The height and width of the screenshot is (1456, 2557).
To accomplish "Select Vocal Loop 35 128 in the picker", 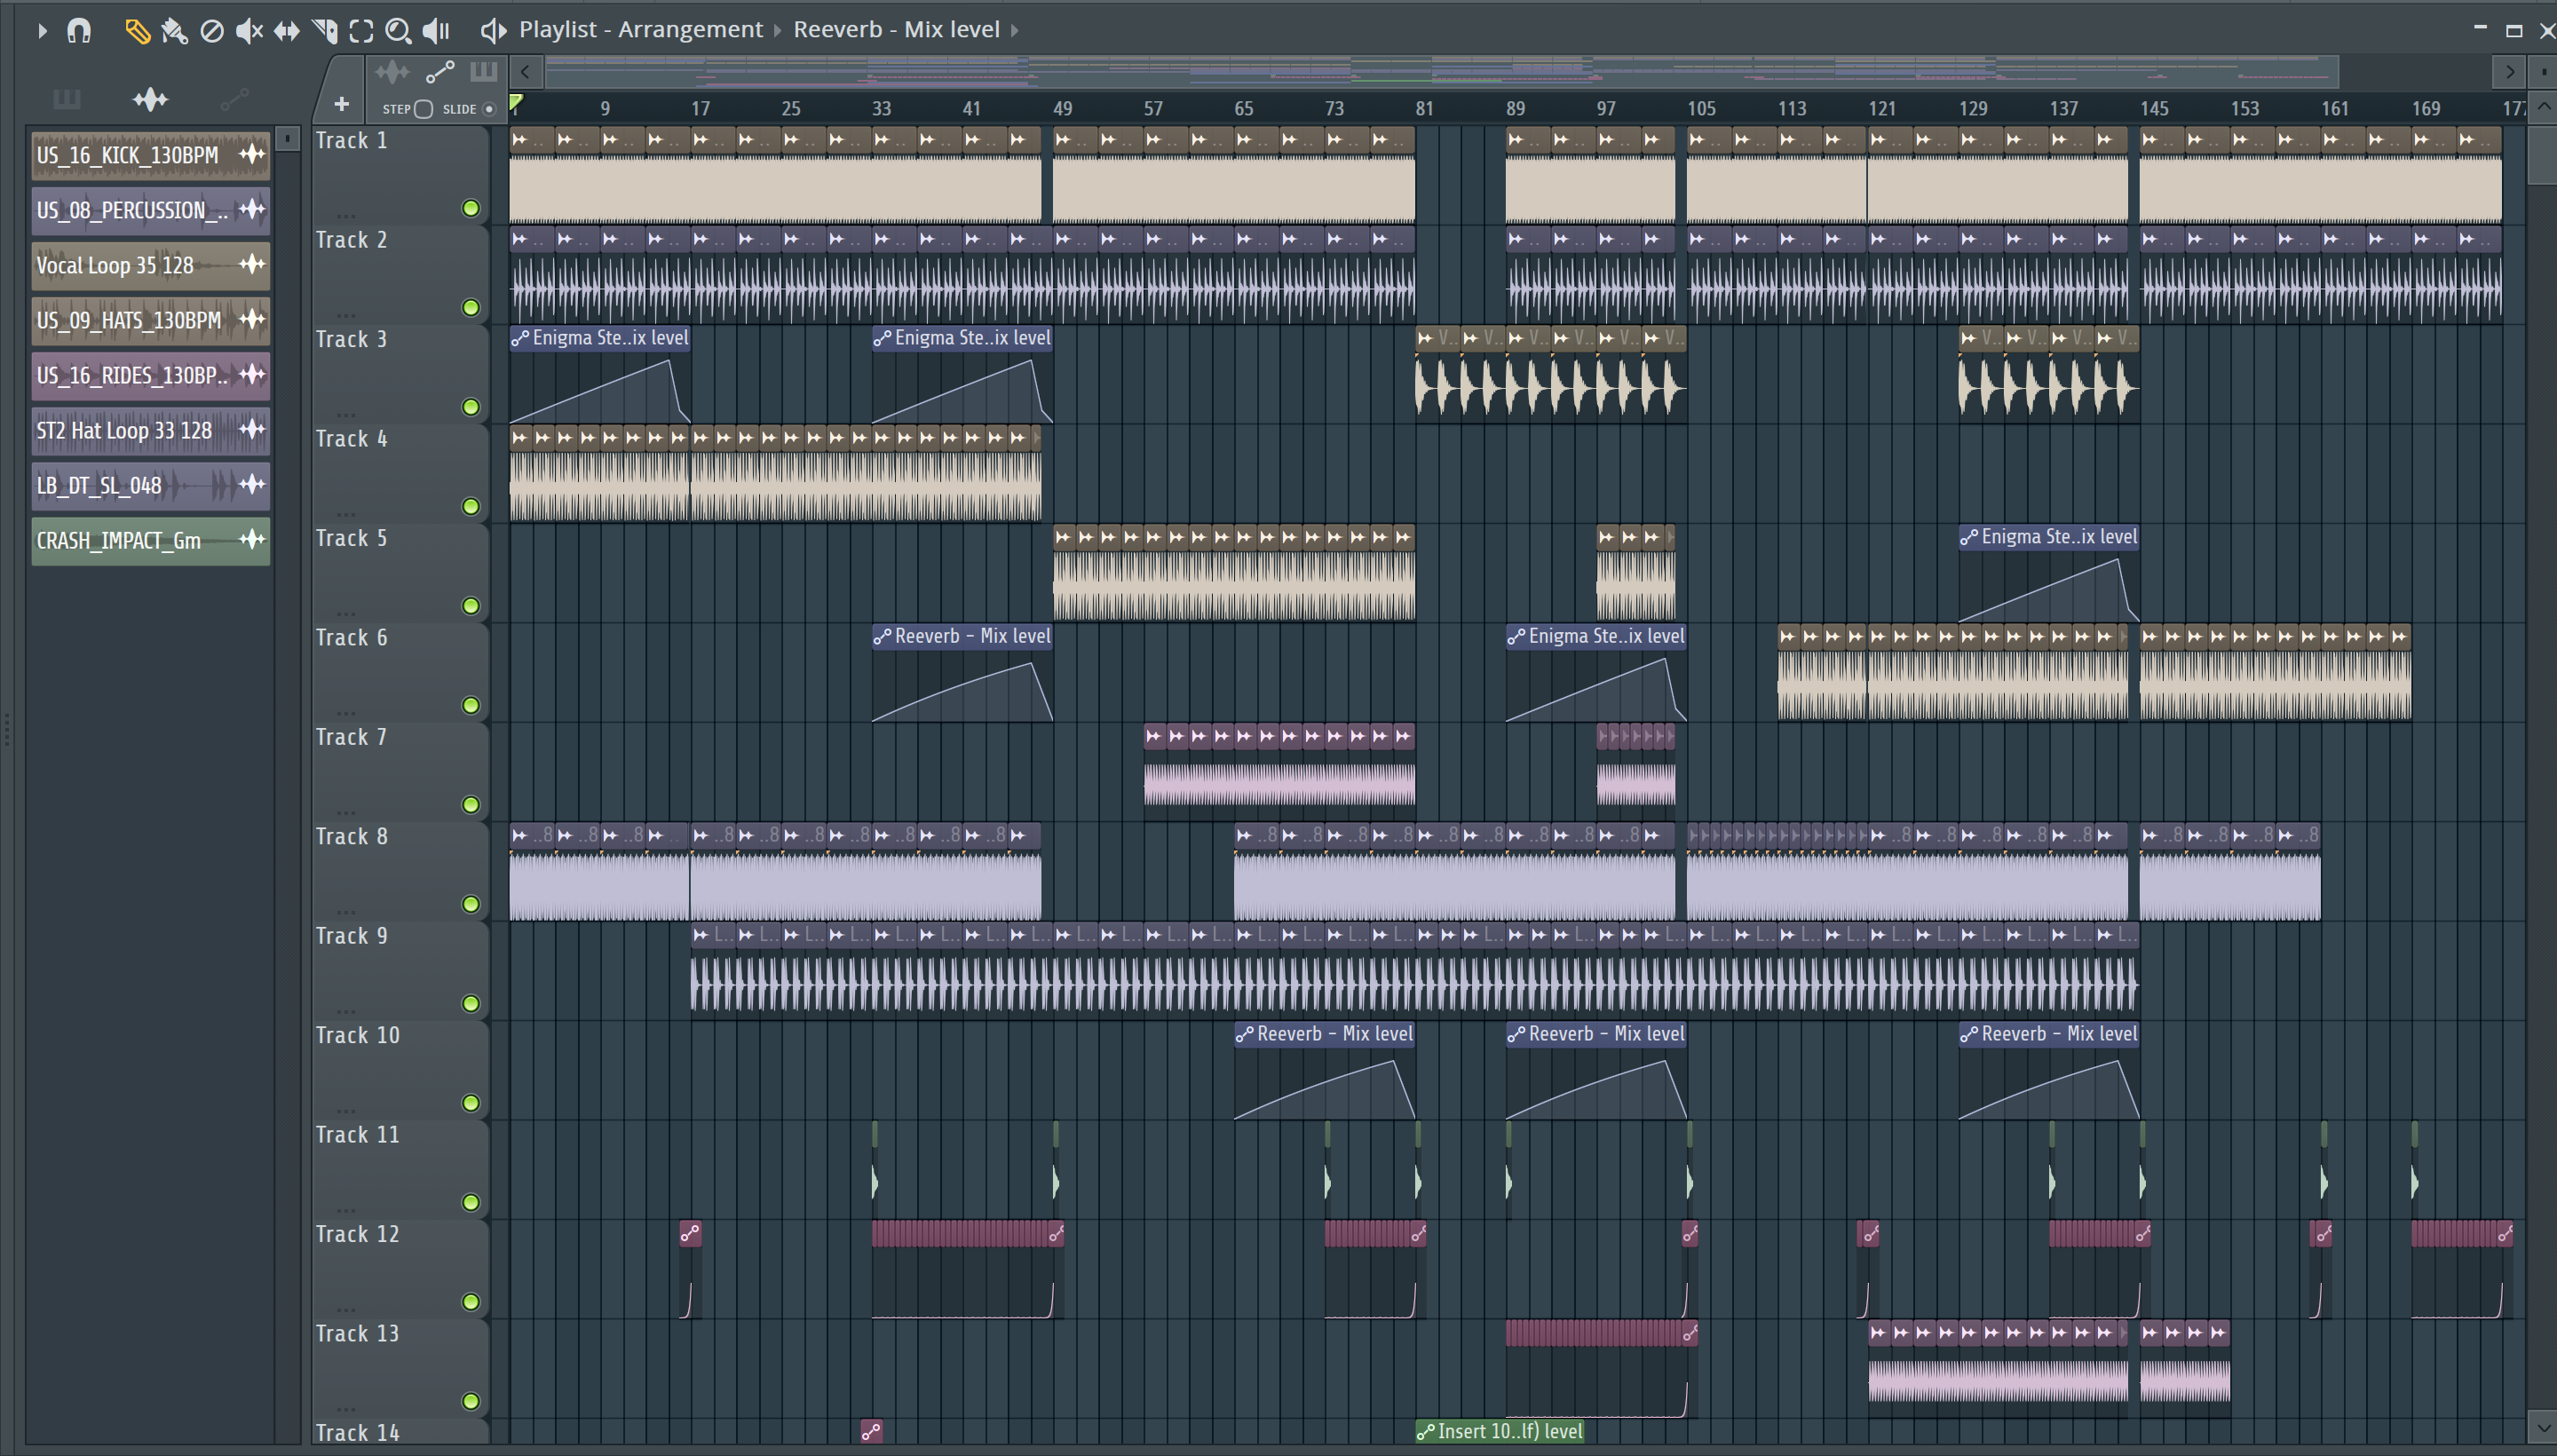I will [150, 265].
